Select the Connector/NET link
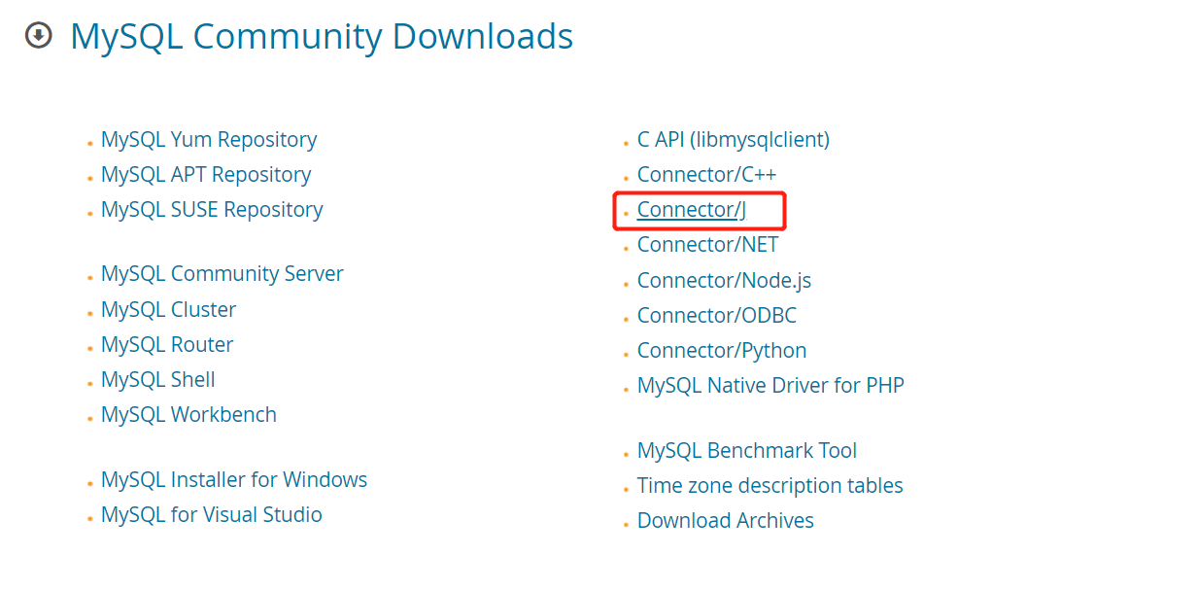The width and height of the screenshot is (1197, 590). (x=708, y=245)
